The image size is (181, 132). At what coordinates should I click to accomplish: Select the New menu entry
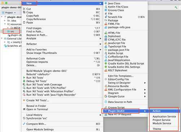(62, 3)
